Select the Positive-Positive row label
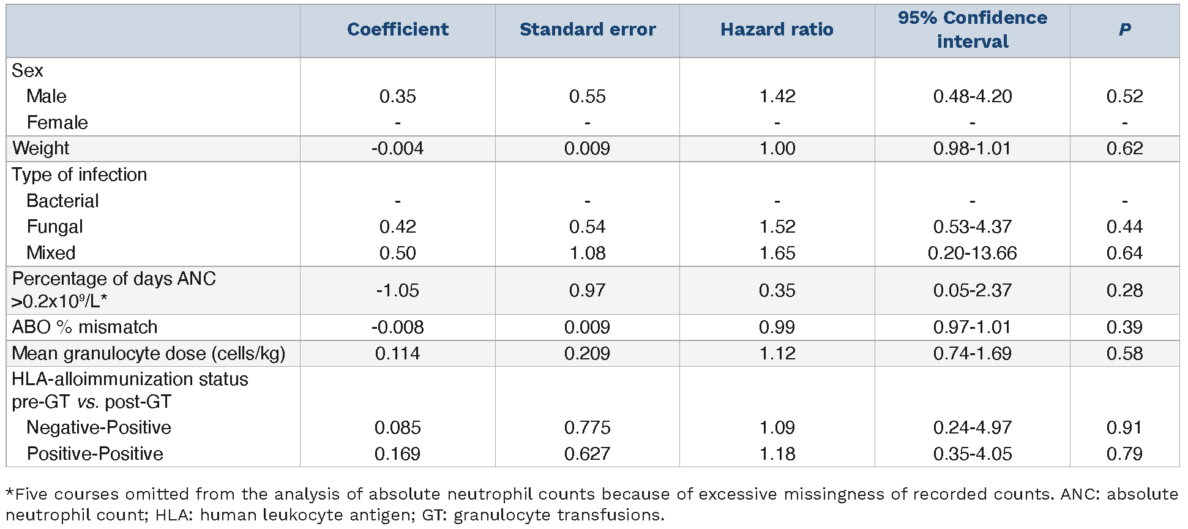The image size is (1188, 529). point(95,454)
